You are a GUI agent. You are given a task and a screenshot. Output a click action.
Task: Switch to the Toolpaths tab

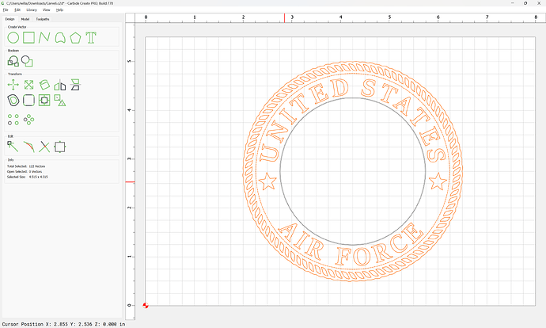(43, 19)
